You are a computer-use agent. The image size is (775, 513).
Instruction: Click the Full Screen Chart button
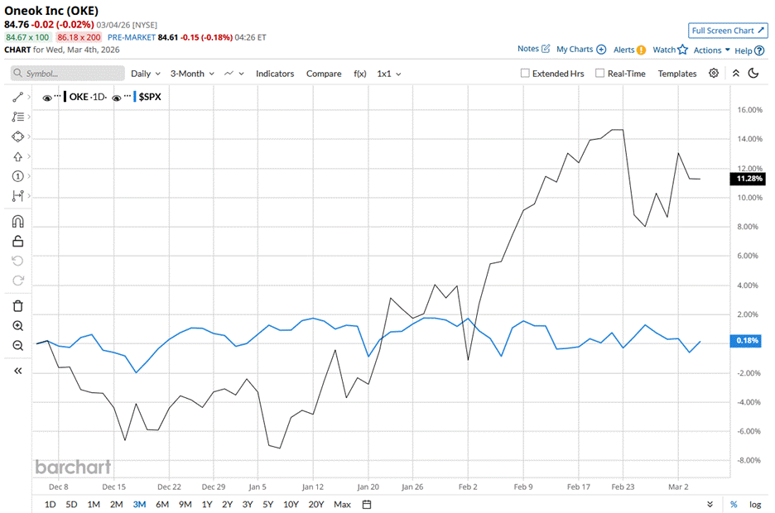[727, 31]
